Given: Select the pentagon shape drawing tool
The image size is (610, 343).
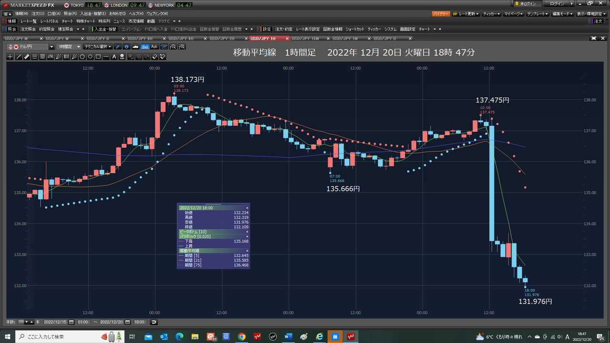Looking at the screenshot, I should [82, 57].
